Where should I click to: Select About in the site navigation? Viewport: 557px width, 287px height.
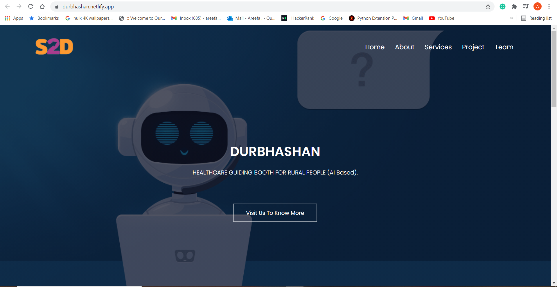click(405, 47)
